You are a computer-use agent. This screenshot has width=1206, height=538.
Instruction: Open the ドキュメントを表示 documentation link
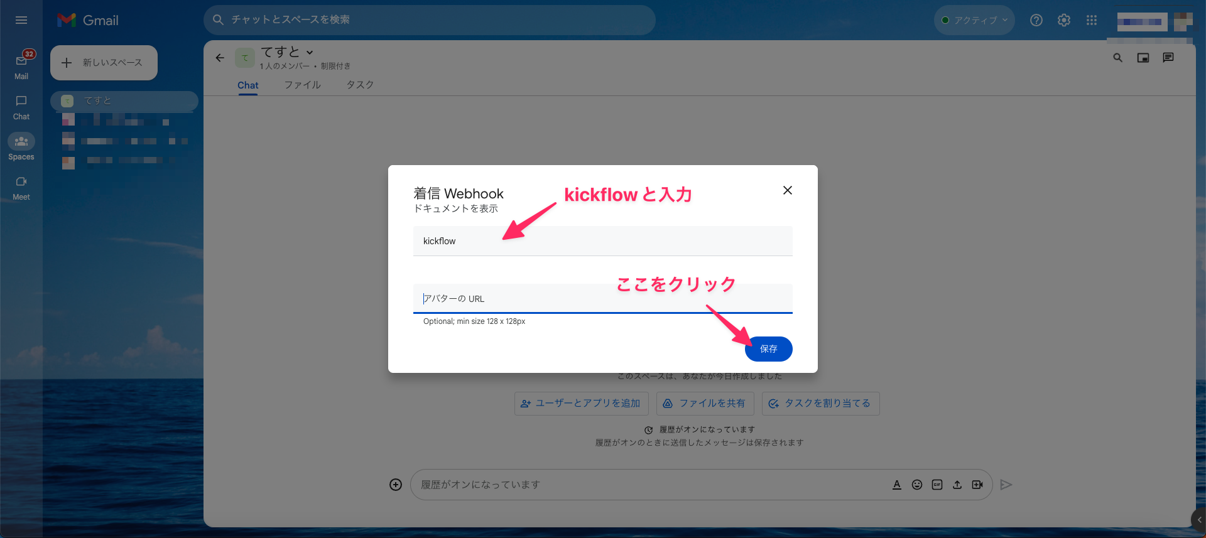pos(455,208)
